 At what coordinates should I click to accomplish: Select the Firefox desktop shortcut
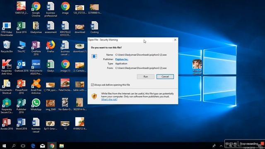click(51, 46)
